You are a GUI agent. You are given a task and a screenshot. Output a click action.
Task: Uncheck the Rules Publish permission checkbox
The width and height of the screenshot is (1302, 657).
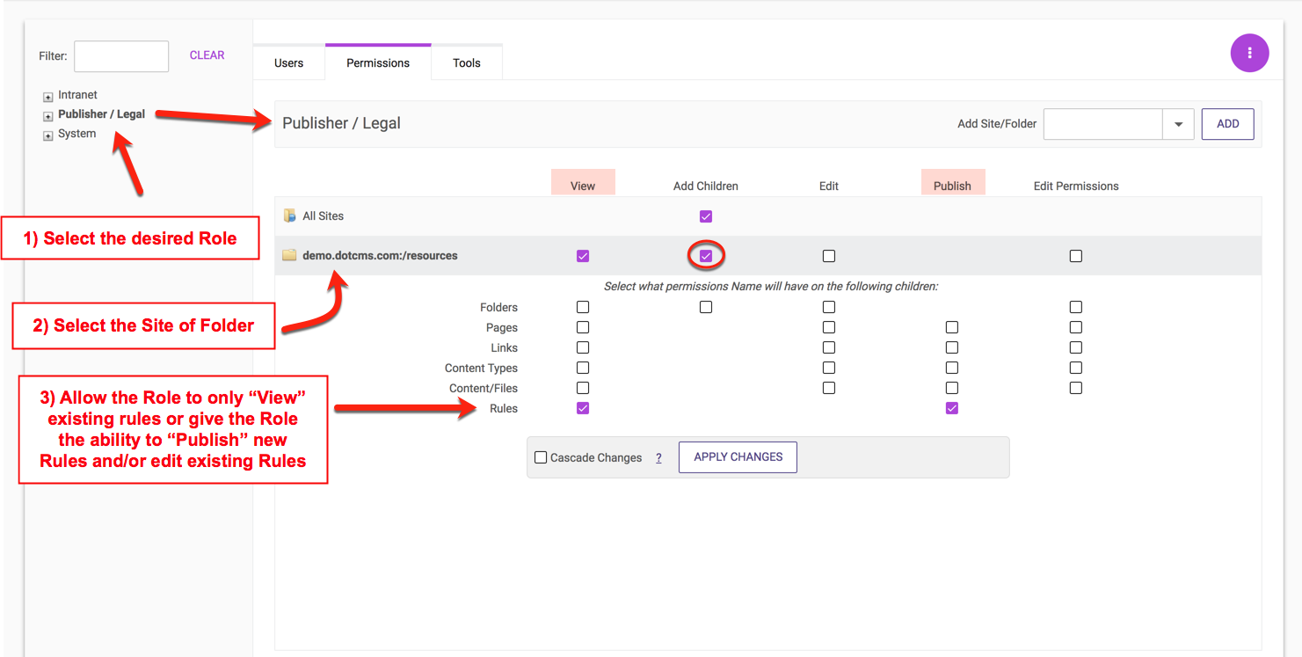952,408
